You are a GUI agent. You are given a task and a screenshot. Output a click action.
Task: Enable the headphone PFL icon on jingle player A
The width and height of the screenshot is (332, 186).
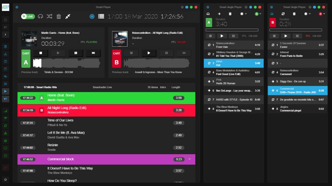(208, 13)
